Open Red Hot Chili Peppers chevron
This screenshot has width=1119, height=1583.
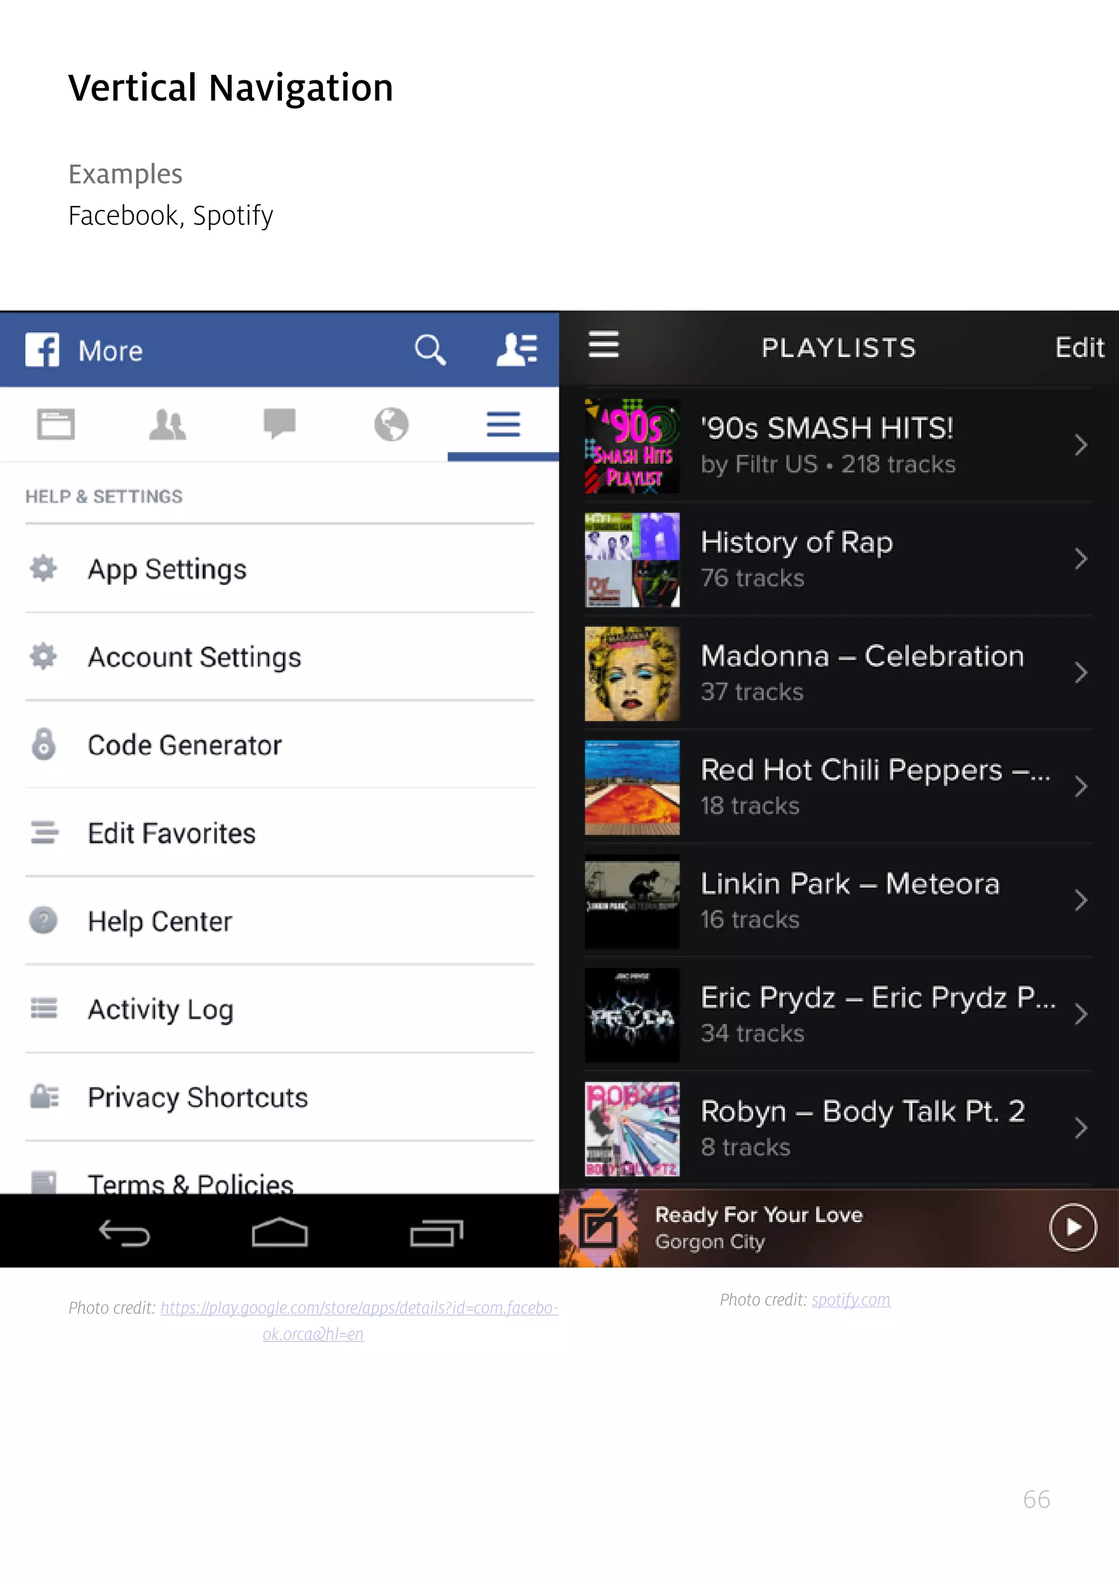point(1080,787)
